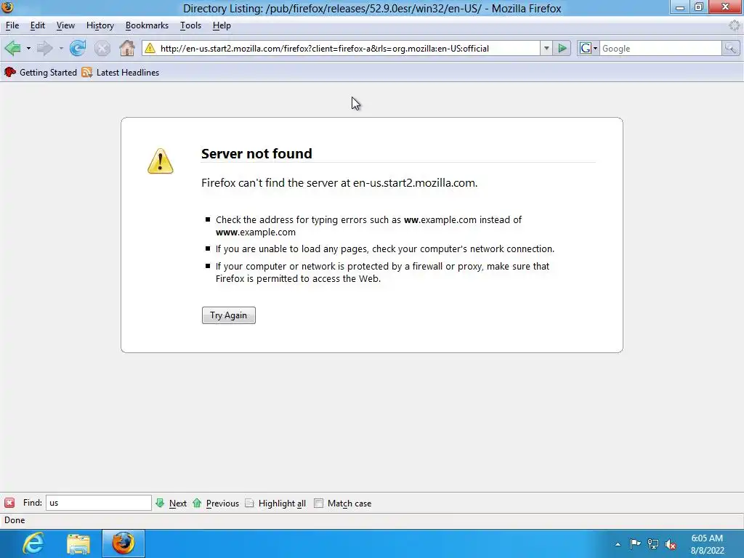Click the Firefox taskbar button
The height and width of the screenshot is (558, 744).
(124, 543)
